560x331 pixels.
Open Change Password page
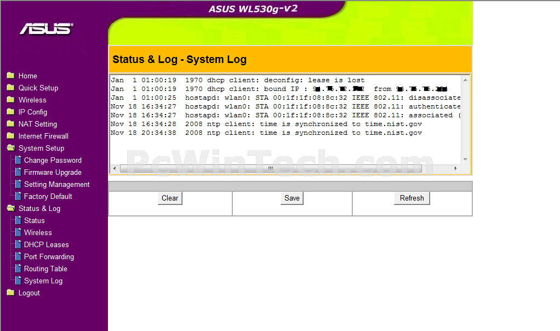coord(53,161)
